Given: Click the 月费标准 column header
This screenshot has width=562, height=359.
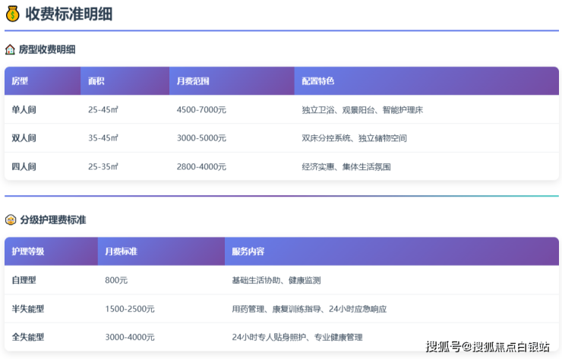Looking at the screenshot, I should pyautogui.click(x=121, y=251).
